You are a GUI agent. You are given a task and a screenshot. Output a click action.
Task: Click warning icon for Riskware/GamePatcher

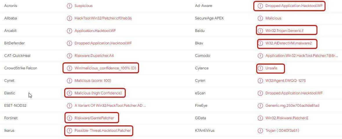tap(70, 118)
